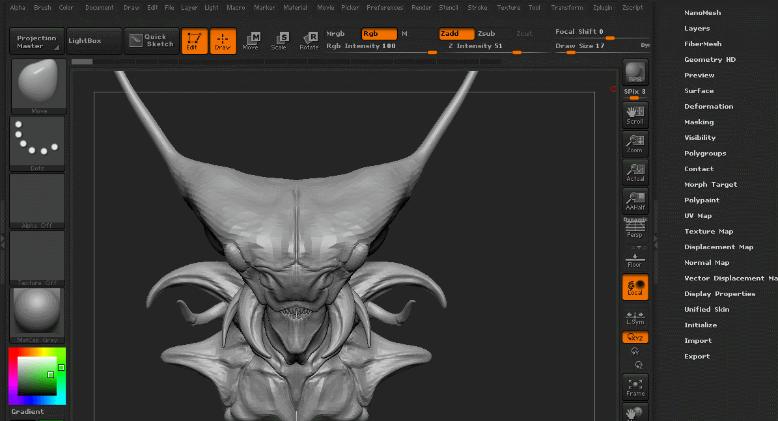Image resolution: width=778 pixels, height=421 pixels.
Task: Select the Edit mode button
Action: click(x=194, y=40)
